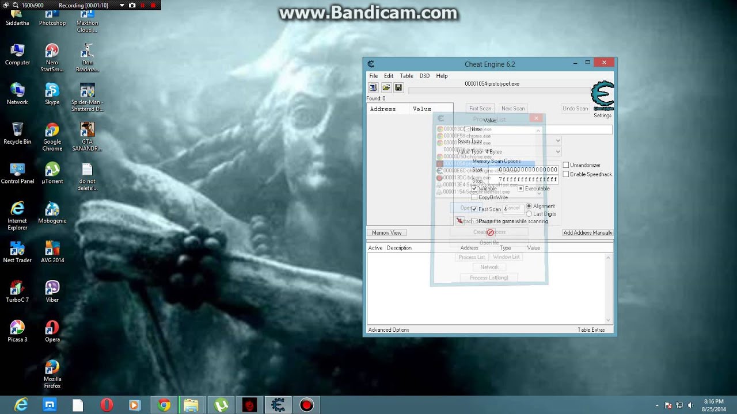Open the Edit menu
Viewport: 737px width, 414px height.
click(x=389, y=76)
